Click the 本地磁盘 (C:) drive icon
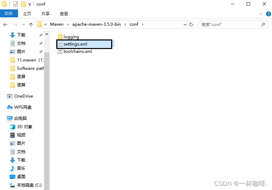The height and width of the screenshot is (190, 272). tap(12, 185)
